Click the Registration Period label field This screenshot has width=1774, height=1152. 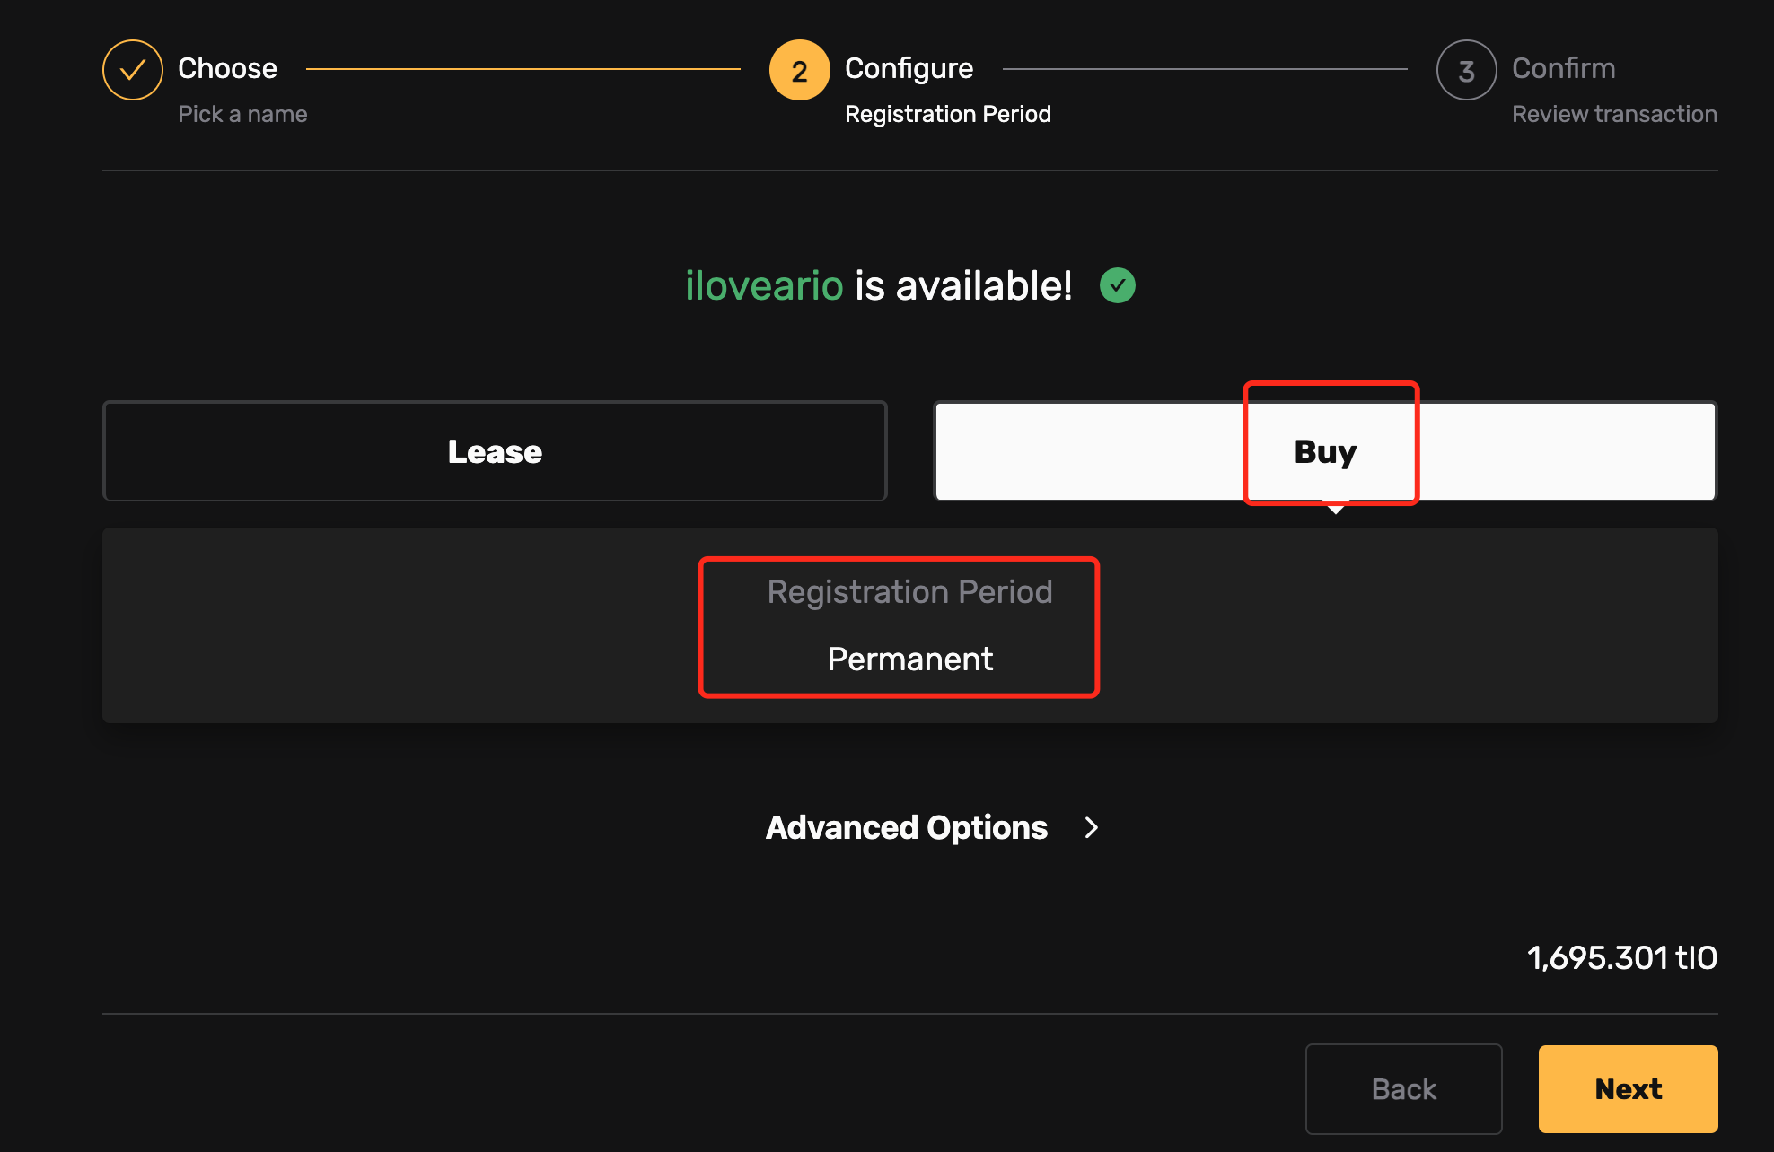click(x=909, y=593)
